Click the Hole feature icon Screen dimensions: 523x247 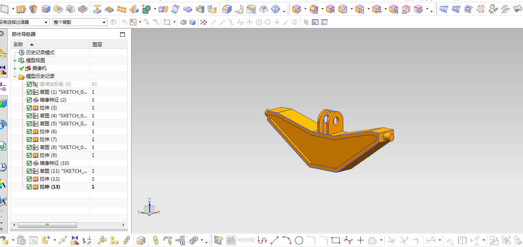tap(46, 9)
